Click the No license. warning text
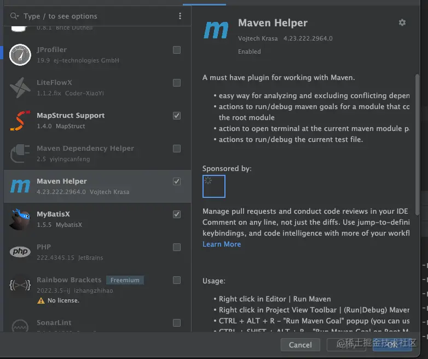The height and width of the screenshot is (359, 428). [63, 300]
